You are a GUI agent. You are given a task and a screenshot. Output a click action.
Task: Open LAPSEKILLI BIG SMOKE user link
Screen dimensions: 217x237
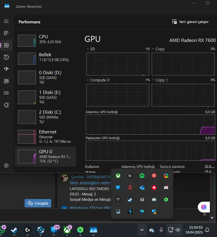pos(89,189)
